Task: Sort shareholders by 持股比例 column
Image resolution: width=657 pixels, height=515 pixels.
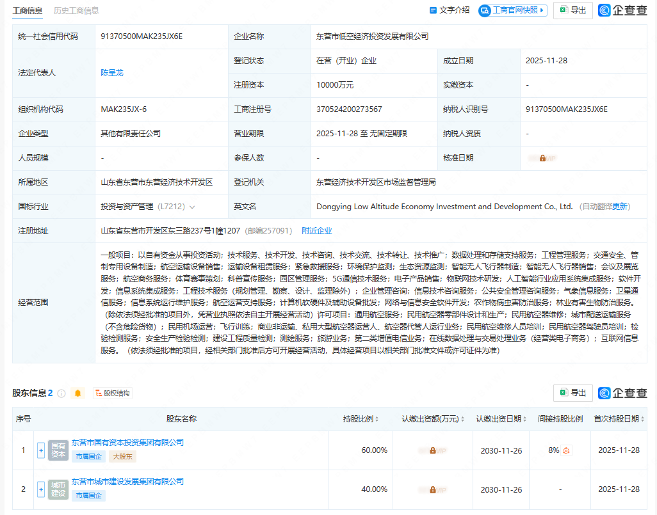Action: 362,419
